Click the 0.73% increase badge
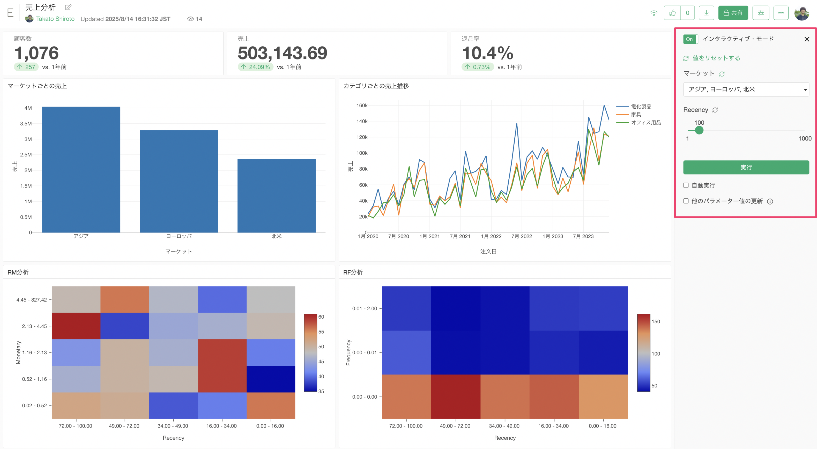Image resolution: width=817 pixels, height=449 pixels. [477, 67]
